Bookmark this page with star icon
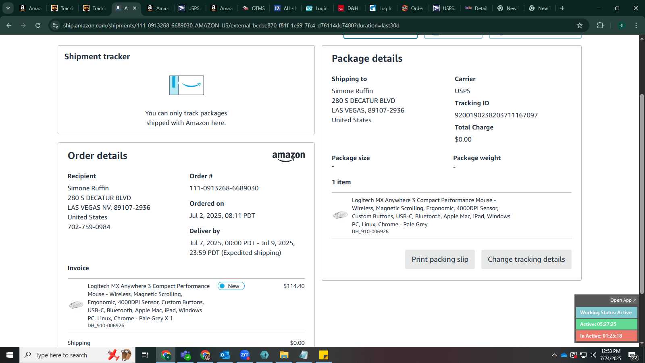This screenshot has height=363, width=645. [580, 25]
